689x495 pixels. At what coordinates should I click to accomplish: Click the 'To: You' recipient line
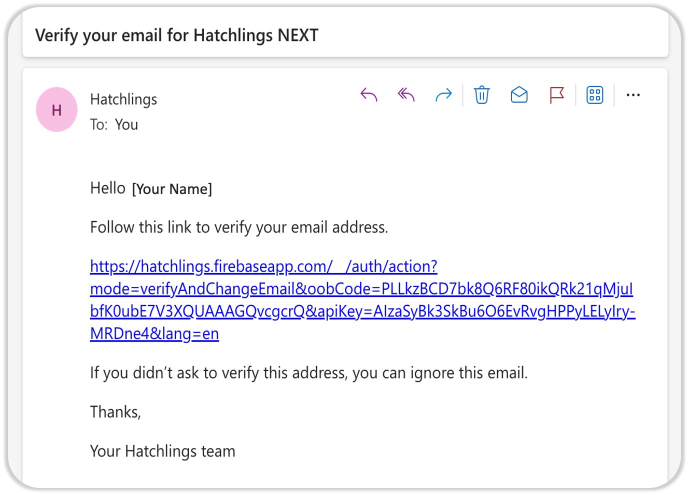pos(114,124)
